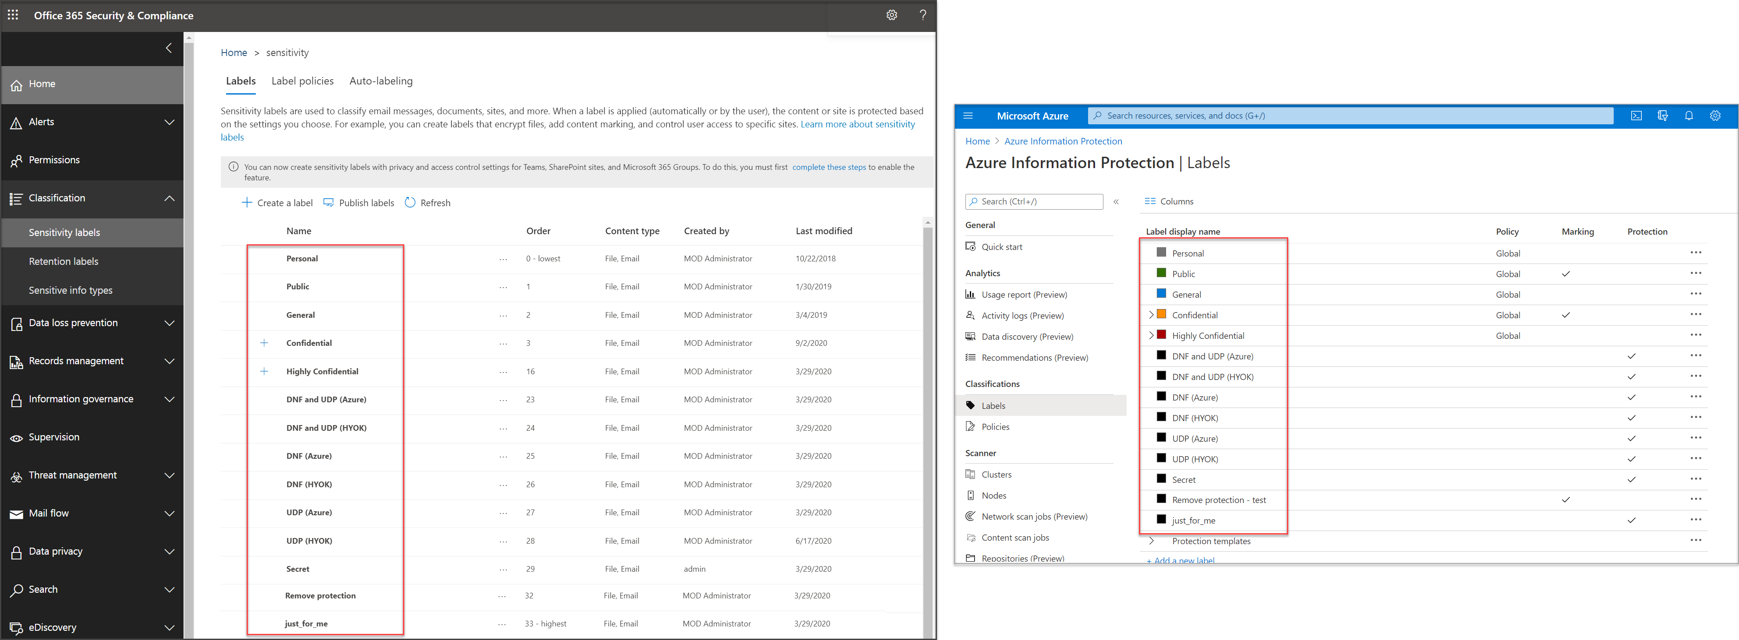The height and width of the screenshot is (640, 1739).
Task: Switch to Auto-labeling tab
Action: tap(381, 81)
